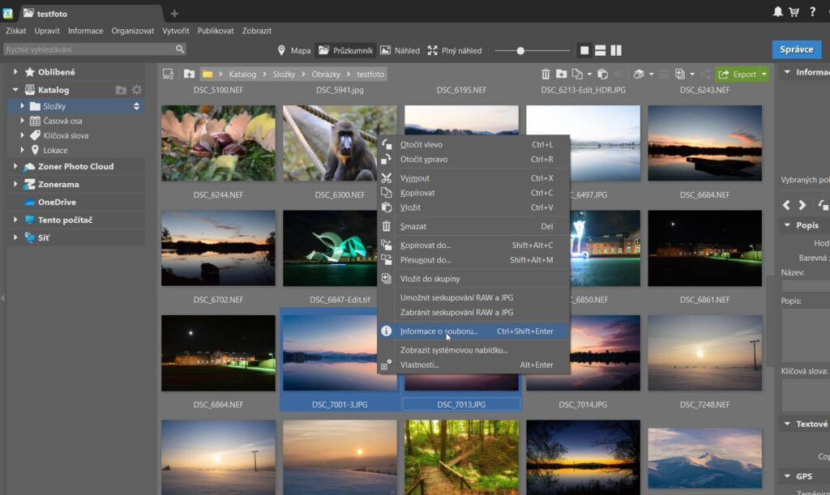The width and height of the screenshot is (830, 495).
Task: Expand the Zoner Photo Cloud node
Action: pos(15,166)
